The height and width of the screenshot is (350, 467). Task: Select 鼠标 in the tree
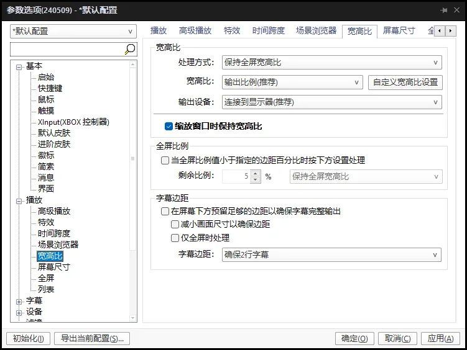coord(46,99)
